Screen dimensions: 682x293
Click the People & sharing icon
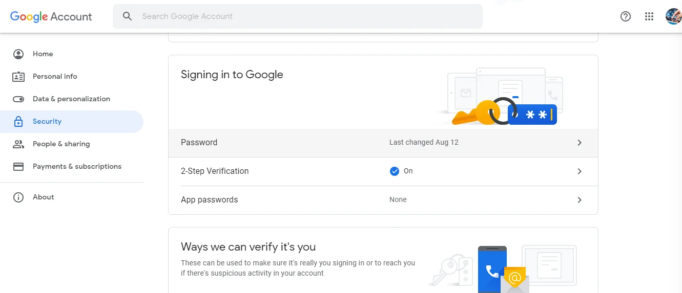pyautogui.click(x=18, y=144)
